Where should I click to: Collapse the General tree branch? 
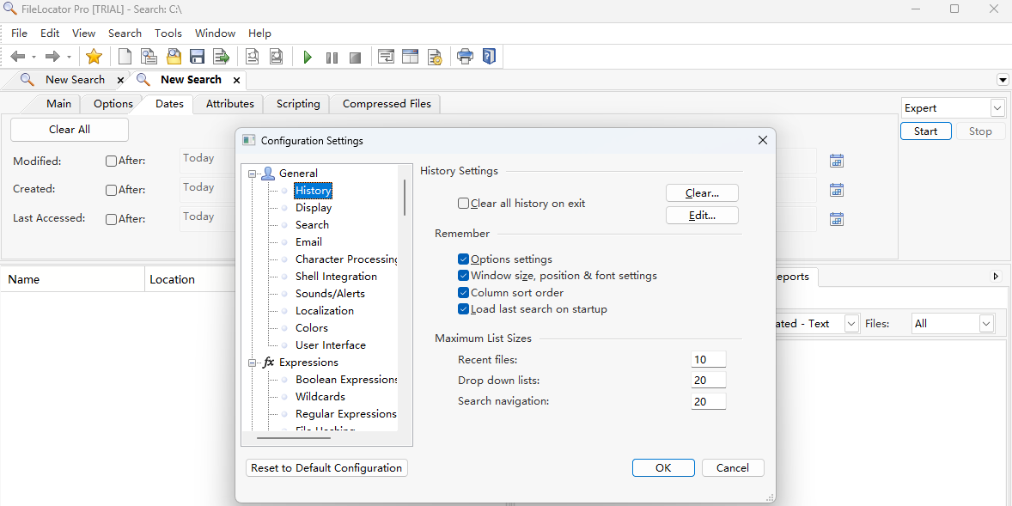click(x=252, y=173)
